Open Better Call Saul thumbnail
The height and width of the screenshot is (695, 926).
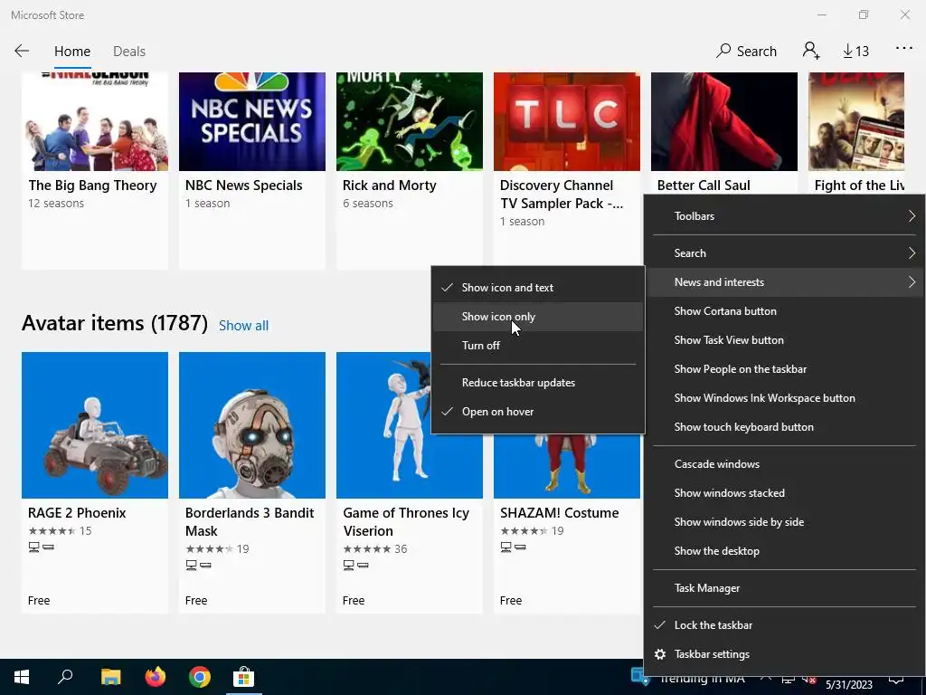tap(724, 121)
